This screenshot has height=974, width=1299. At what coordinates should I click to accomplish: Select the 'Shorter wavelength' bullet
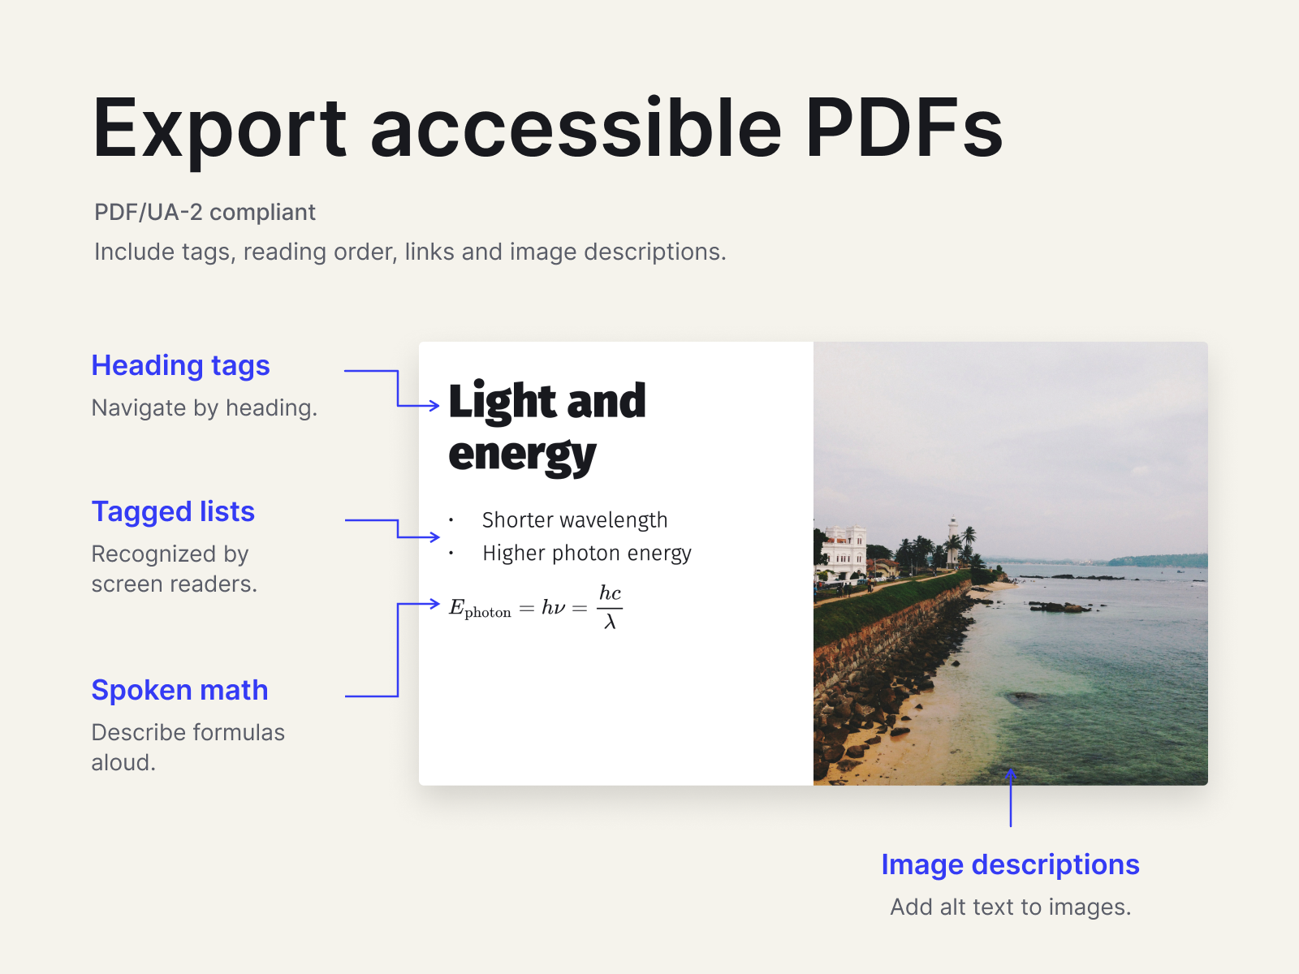[575, 520]
